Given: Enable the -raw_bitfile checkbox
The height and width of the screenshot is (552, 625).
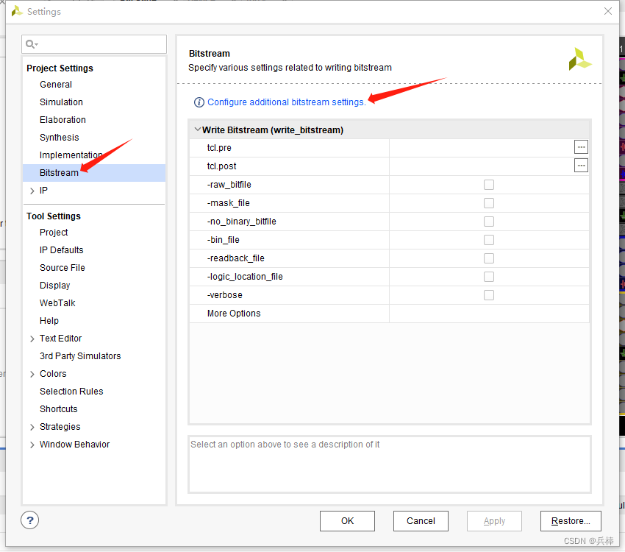Looking at the screenshot, I should (489, 185).
